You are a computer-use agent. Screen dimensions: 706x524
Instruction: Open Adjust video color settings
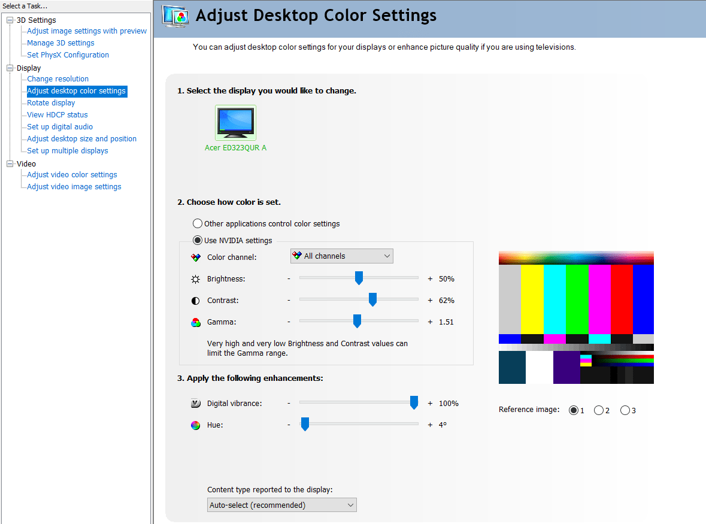72,175
